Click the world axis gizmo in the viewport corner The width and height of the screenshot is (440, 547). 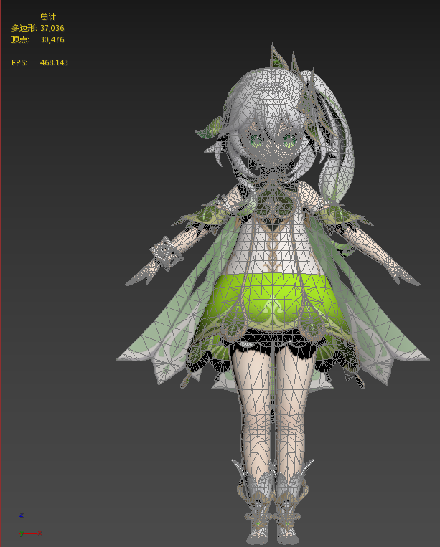pyautogui.click(x=23, y=527)
